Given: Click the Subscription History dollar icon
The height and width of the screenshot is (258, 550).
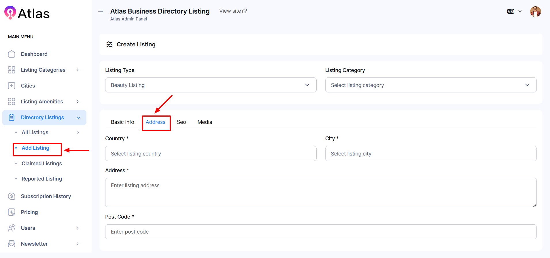Looking at the screenshot, I should pos(12,196).
